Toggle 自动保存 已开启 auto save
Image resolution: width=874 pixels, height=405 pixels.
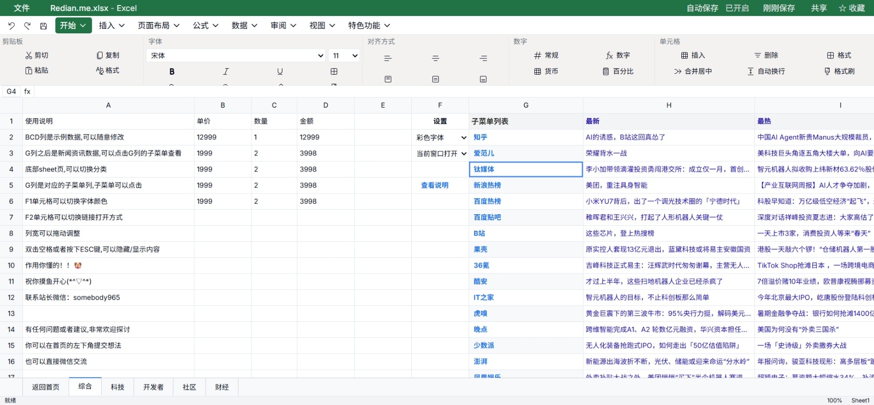click(718, 8)
